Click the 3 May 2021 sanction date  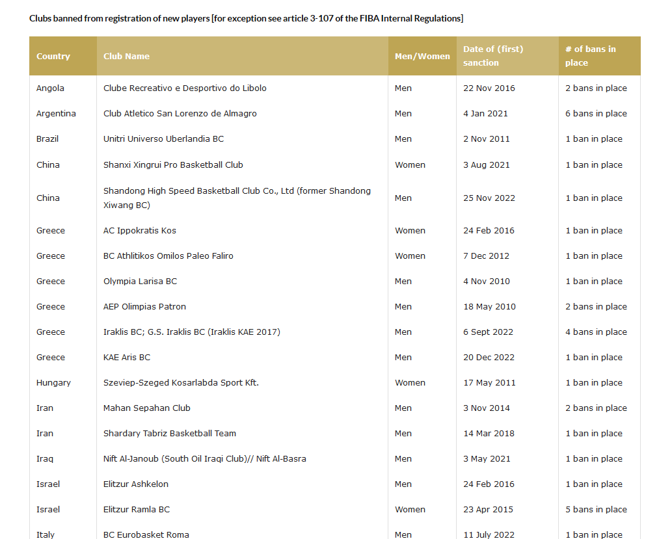click(x=487, y=459)
